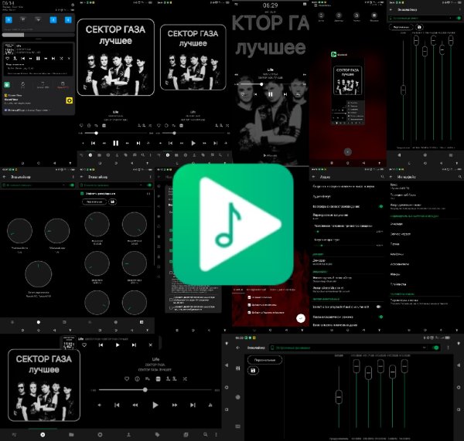Click the seek bar handle in landscape player
Viewport: 464px width, 441px height.
point(145,390)
